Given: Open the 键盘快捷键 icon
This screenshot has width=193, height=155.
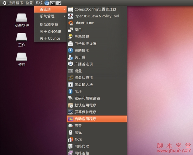Looking at the screenshot, I should pos(71,78).
